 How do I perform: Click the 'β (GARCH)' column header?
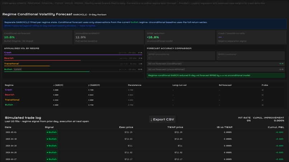pos(94,85)
